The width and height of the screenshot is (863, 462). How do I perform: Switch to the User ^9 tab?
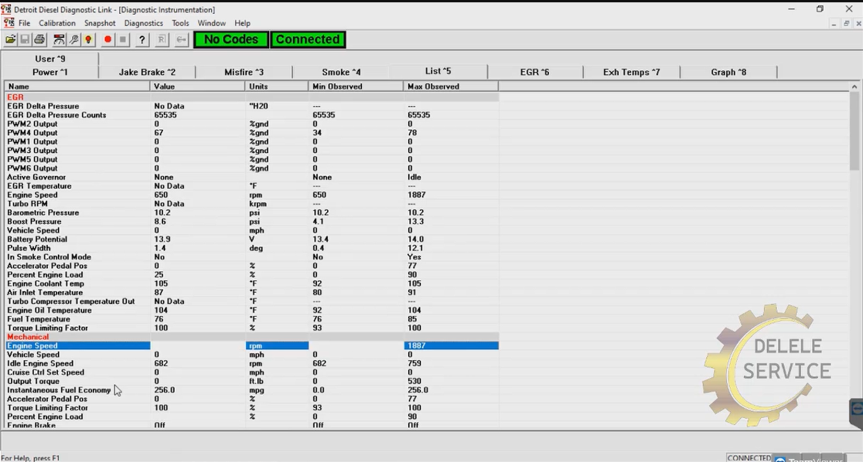point(50,59)
